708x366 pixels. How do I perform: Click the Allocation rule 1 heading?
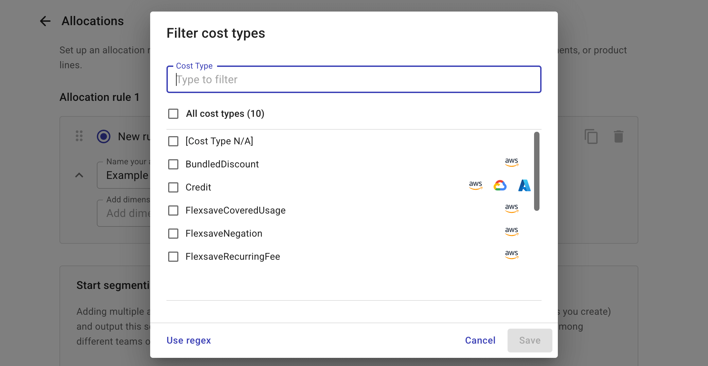(100, 97)
